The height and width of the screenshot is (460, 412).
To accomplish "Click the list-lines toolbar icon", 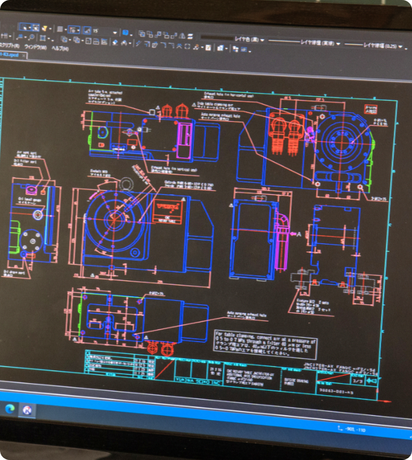I will (59, 29).
